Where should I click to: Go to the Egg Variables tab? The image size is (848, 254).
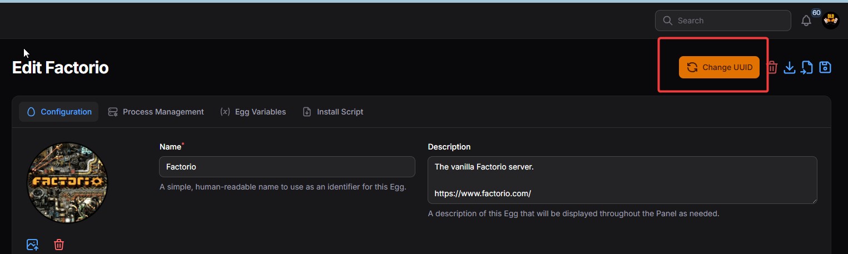pyautogui.click(x=253, y=112)
